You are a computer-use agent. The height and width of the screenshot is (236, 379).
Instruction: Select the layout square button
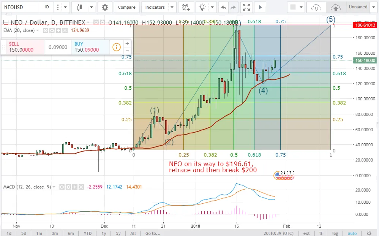pos(293,7)
